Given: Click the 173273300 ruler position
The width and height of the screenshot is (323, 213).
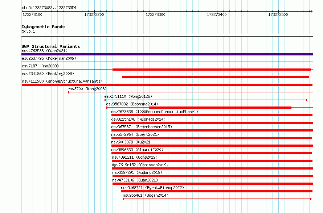Looking at the screenshot, I should tap(156, 14).
